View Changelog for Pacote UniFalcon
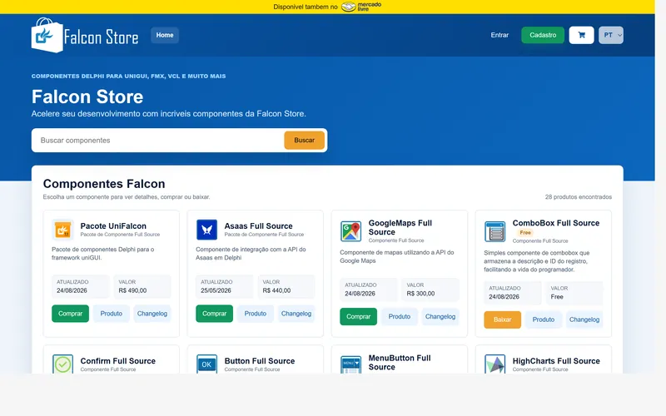The image size is (666, 416). click(x=152, y=314)
